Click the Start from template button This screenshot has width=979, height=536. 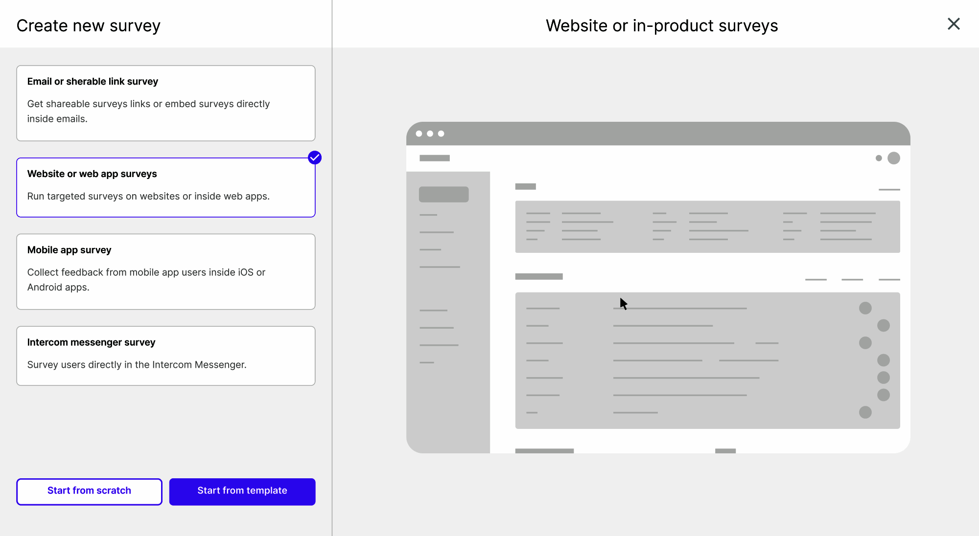(242, 491)
